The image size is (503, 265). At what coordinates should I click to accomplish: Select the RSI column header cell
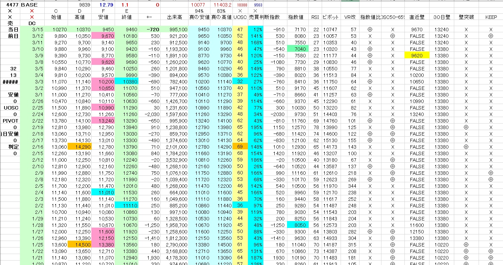coord(315,17)
